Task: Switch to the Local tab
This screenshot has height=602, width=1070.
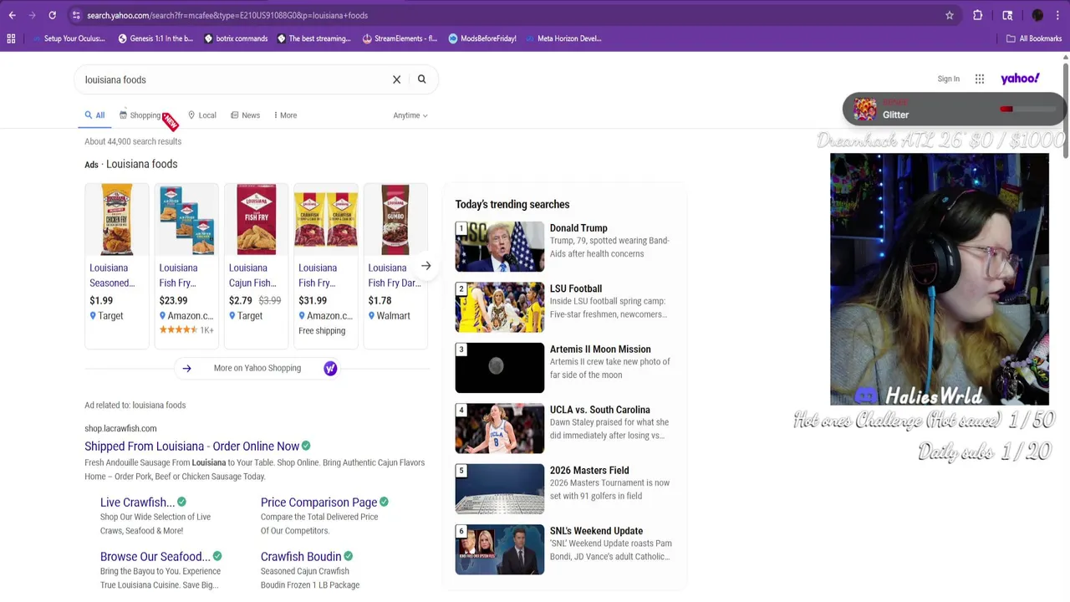Action: tap(202, 115)
